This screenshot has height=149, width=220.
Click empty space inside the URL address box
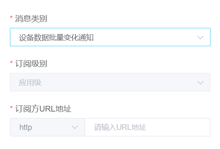coord(178,127)
